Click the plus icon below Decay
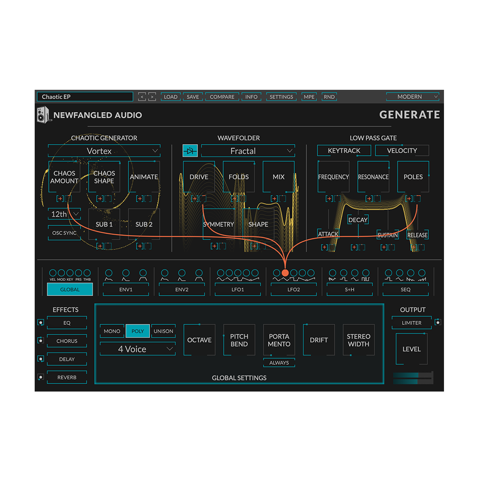 (x=354, y=248)
